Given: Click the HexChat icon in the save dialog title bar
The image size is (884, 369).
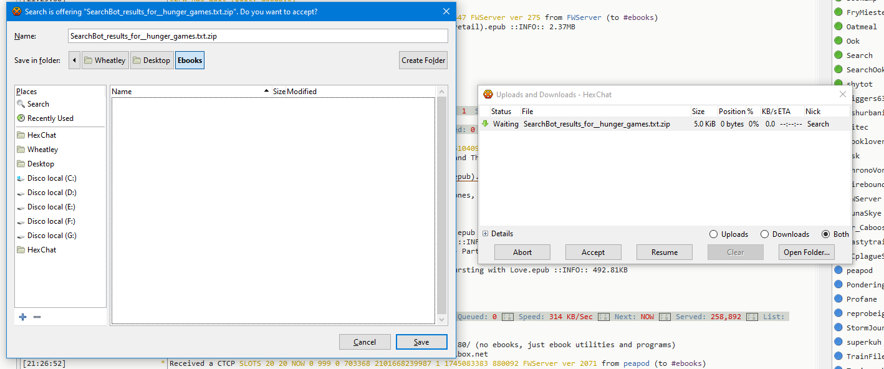Looking at the screenshot, I should [x=17, y=11].
